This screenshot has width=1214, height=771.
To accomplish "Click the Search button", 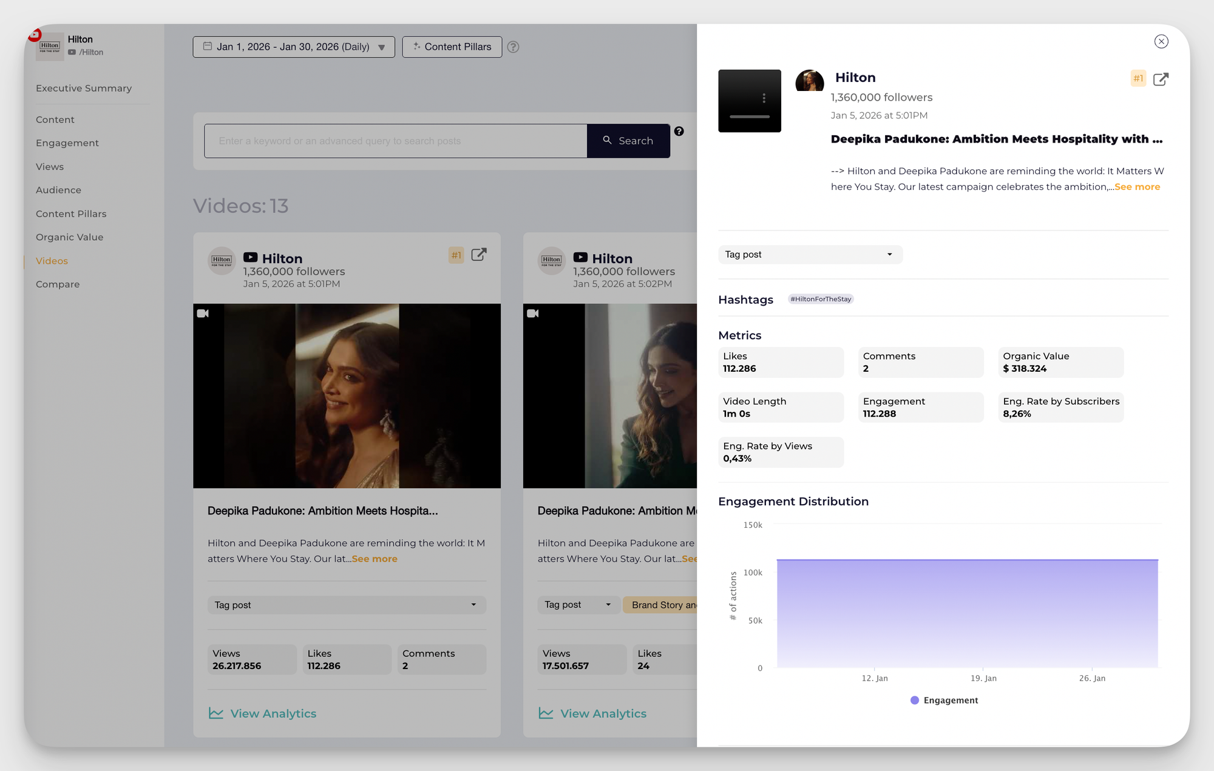I will (x=628, y=141).
